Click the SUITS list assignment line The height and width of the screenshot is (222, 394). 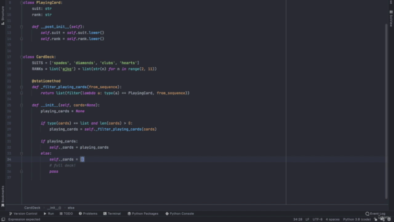(x=86, y=63)
